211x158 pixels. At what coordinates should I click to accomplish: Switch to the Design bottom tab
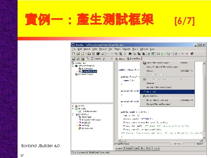(127, 148)
